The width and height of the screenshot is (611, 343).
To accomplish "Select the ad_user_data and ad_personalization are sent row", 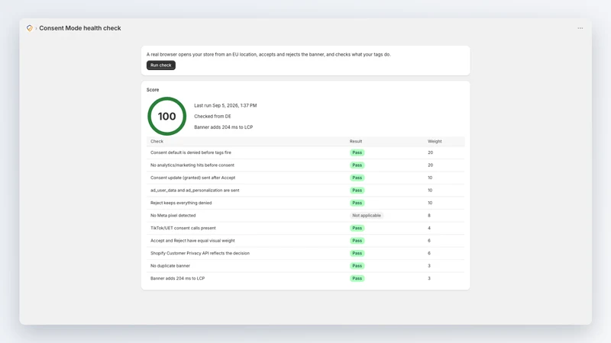I will 305,190.
